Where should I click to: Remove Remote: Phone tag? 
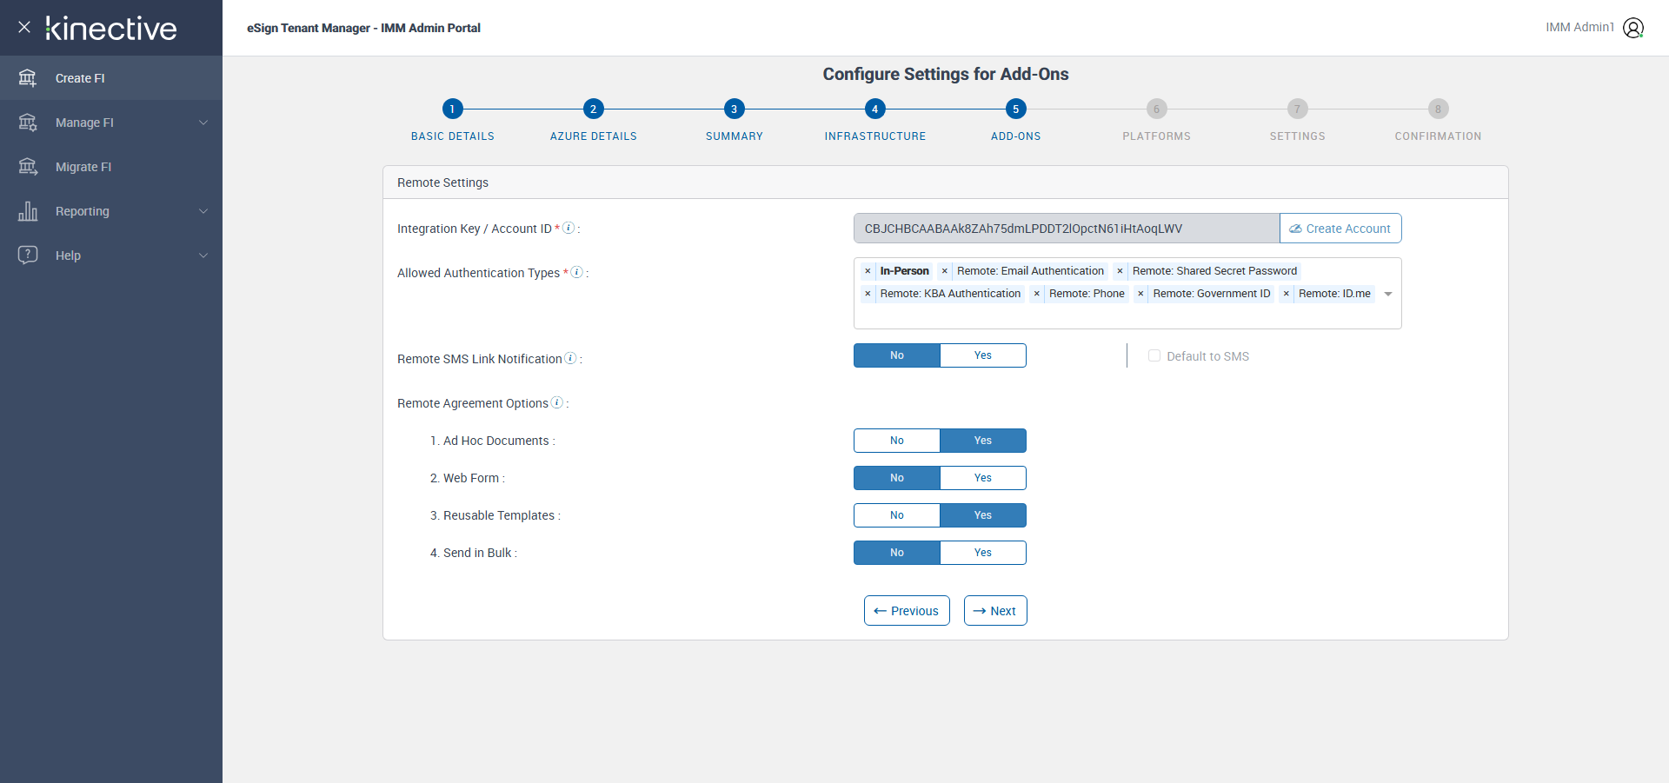point(1037,294)
